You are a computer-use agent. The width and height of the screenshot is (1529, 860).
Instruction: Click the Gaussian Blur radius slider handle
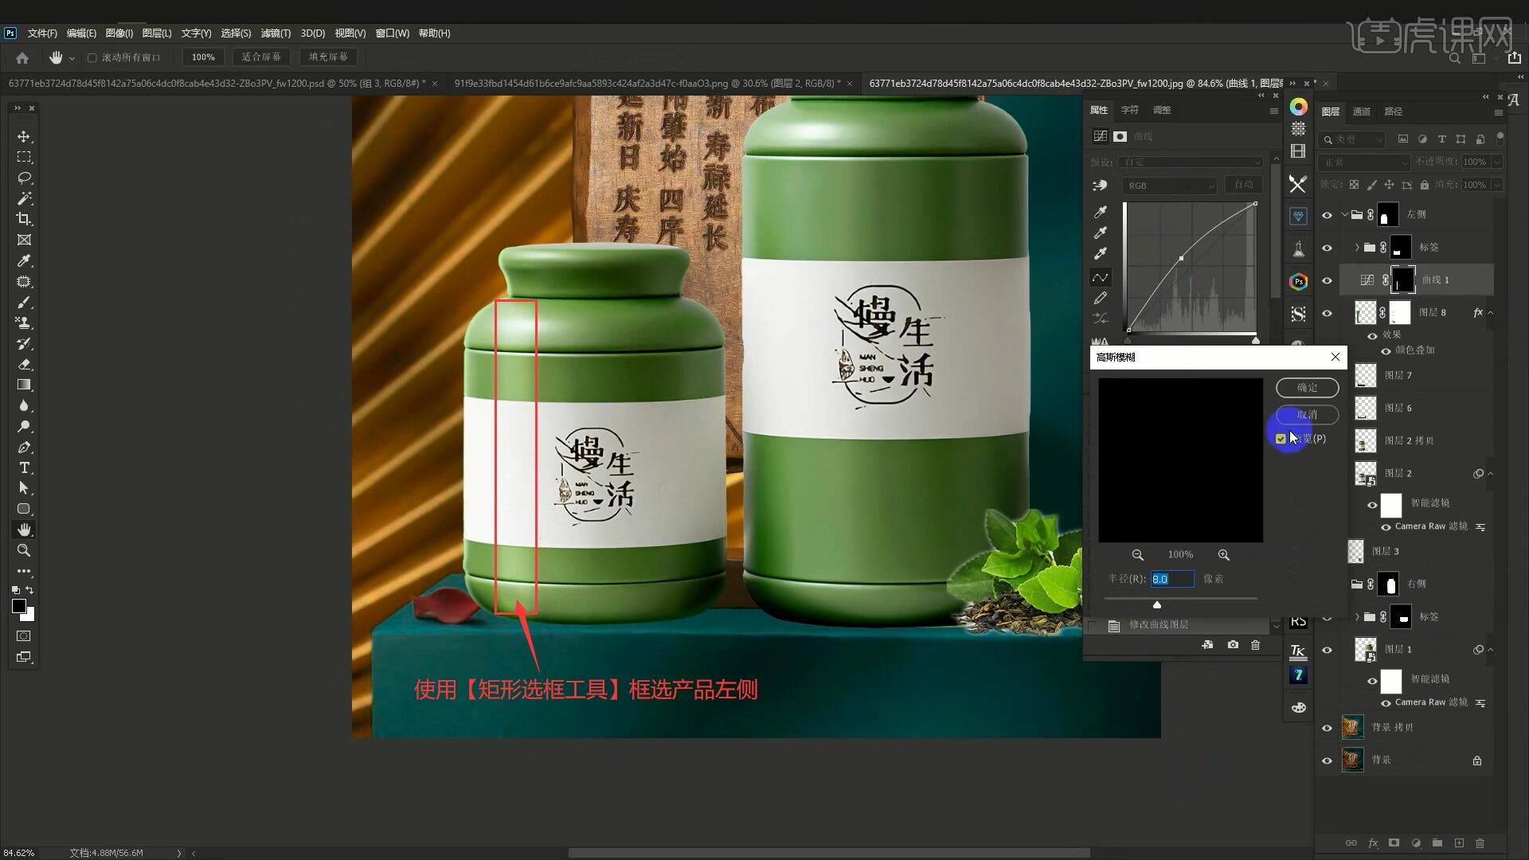(1157, 605)
